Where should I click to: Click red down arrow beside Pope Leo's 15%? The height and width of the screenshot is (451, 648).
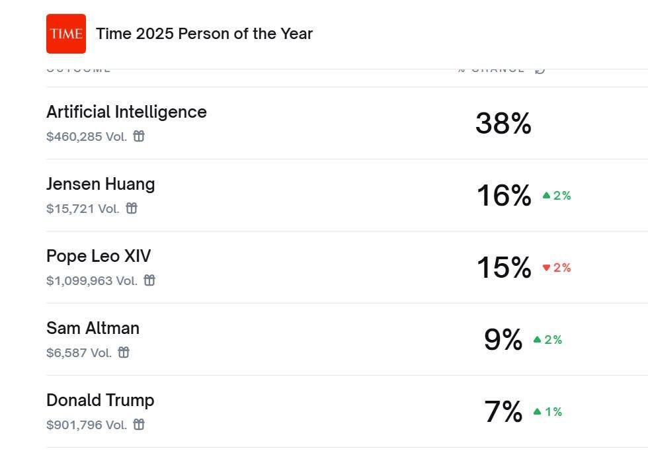pos(546,268)
